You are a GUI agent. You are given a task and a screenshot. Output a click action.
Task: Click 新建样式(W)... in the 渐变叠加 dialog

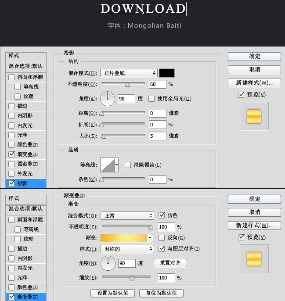coord(254,226)
